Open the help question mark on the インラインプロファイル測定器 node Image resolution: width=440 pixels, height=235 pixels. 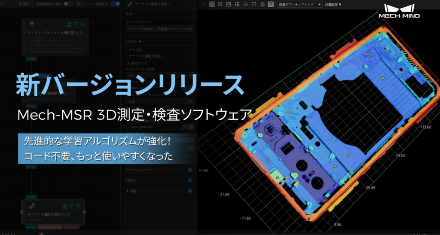[x=81, y=33]
